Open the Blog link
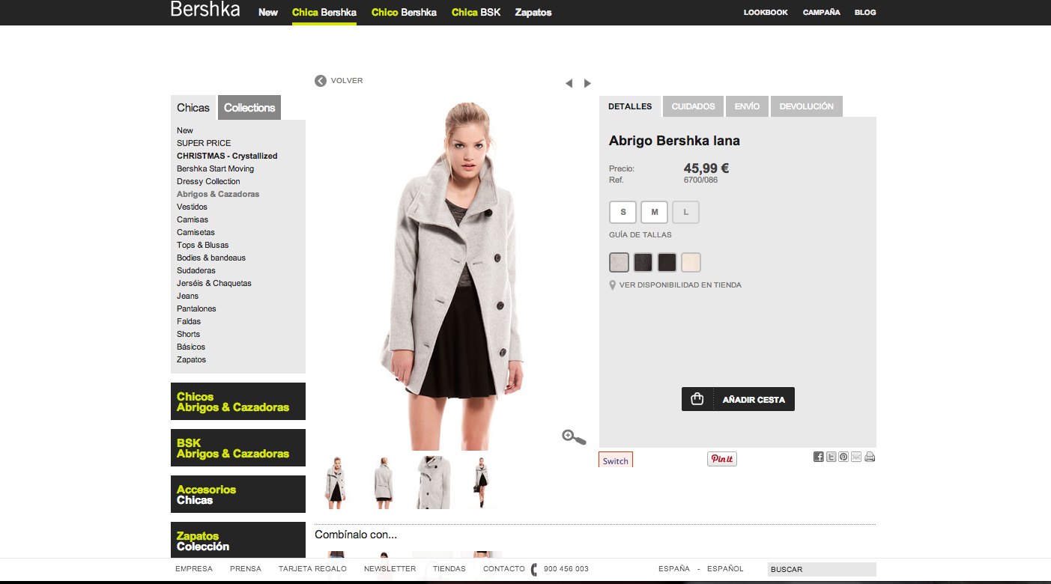Image resolution: width=1051 pixels, height=584 pixels. click(x=865, y=13)
